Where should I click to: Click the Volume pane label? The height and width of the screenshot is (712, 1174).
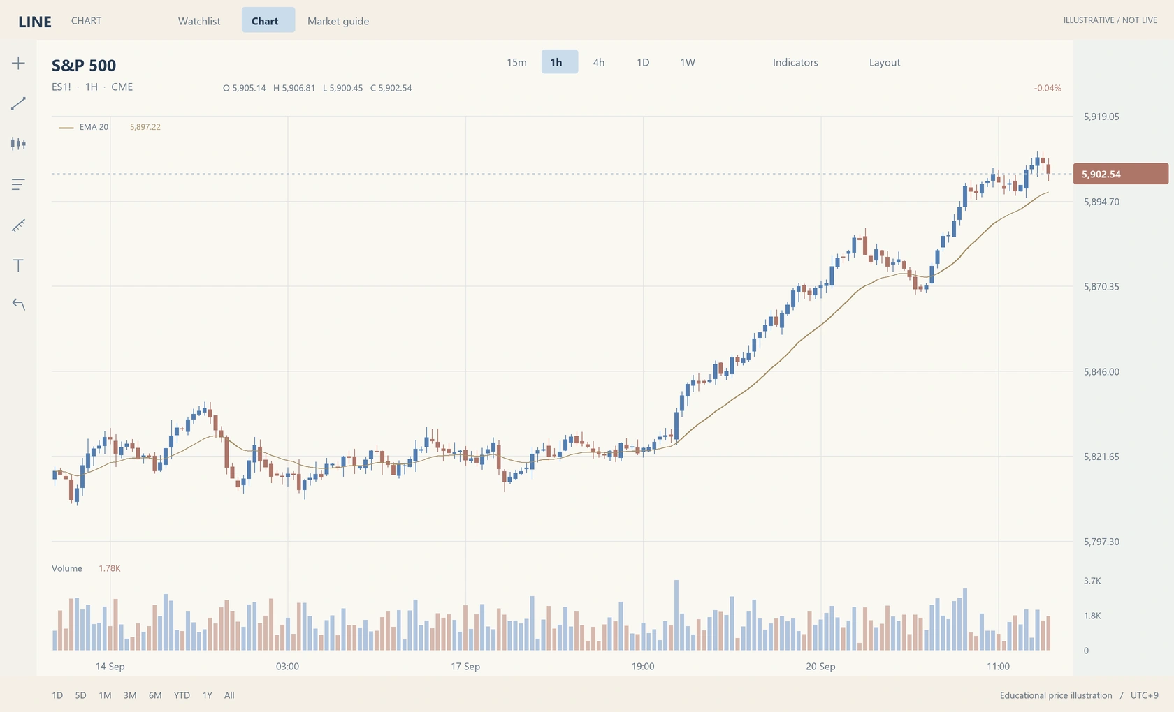click(x=67, y=568)
